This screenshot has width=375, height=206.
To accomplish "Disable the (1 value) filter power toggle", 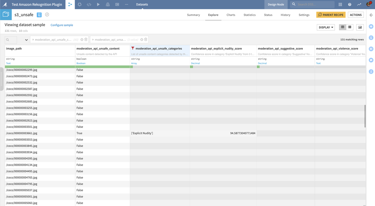I will 142,40.
